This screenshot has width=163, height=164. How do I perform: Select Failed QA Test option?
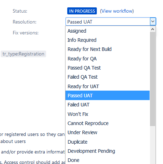tap(107, 77)
